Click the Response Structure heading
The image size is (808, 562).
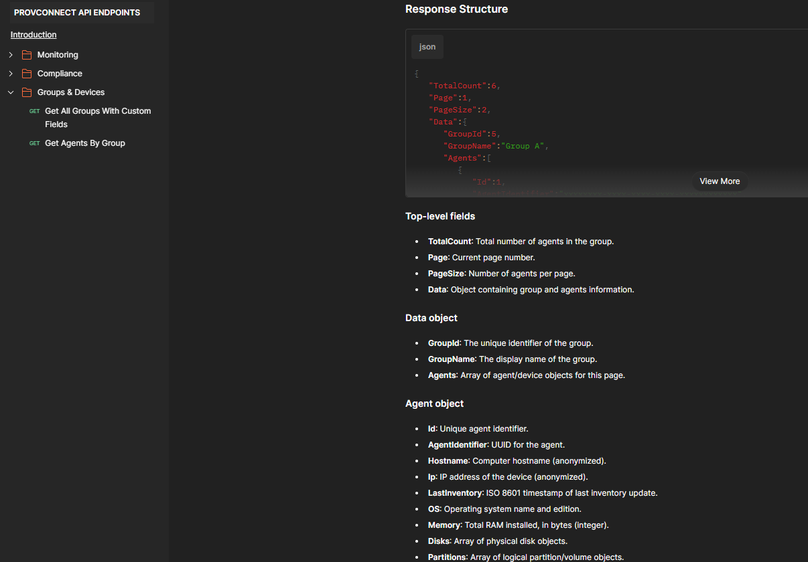456,9
